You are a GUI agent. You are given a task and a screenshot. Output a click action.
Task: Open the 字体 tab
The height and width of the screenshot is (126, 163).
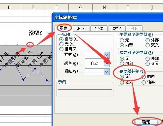click(x=99, y=29)
